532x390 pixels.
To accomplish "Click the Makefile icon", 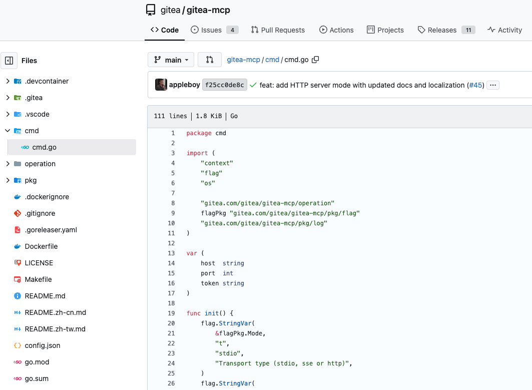I will click(18, 279).
